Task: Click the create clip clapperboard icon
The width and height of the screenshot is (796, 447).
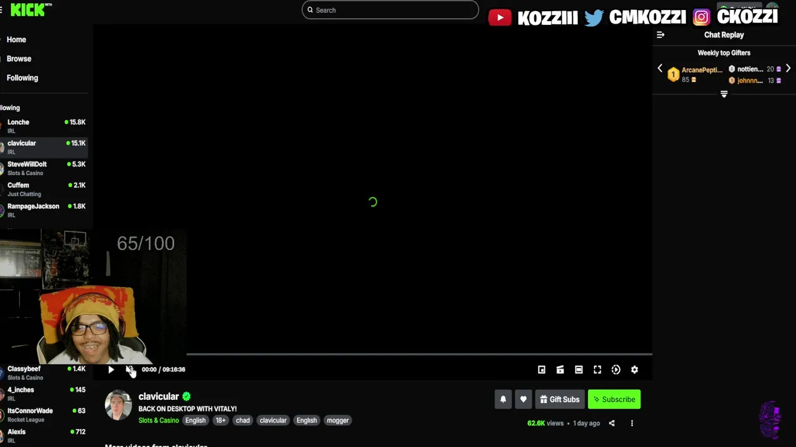Action: (560, 369)
